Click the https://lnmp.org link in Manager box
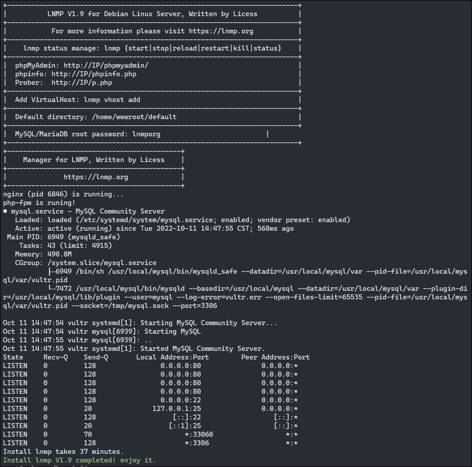 (95, 177)
